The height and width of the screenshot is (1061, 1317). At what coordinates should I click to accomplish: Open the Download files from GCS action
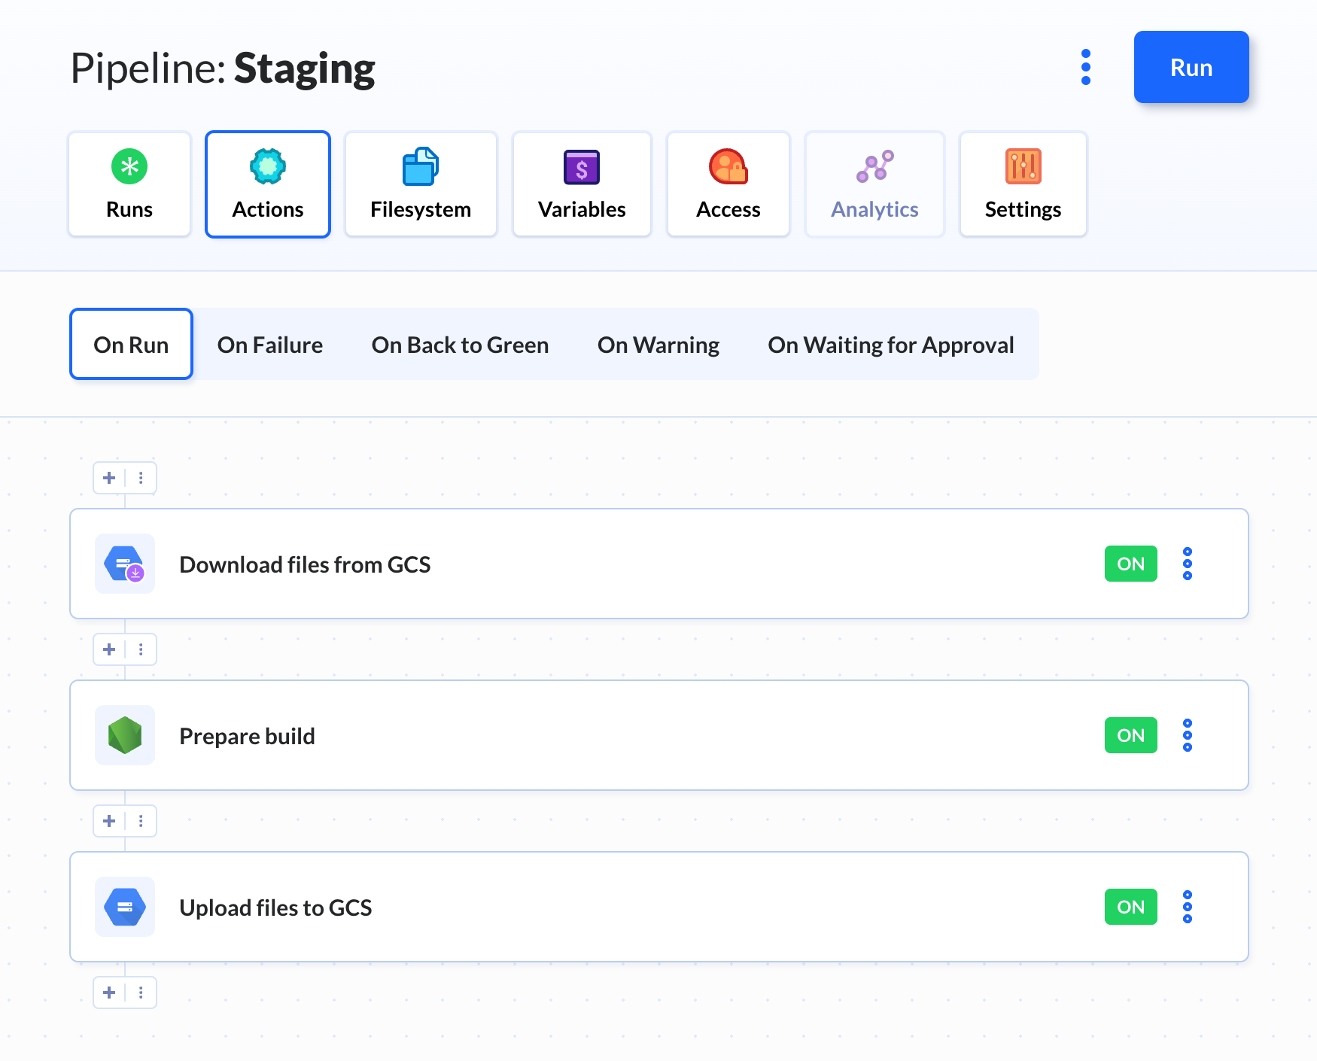658,564
